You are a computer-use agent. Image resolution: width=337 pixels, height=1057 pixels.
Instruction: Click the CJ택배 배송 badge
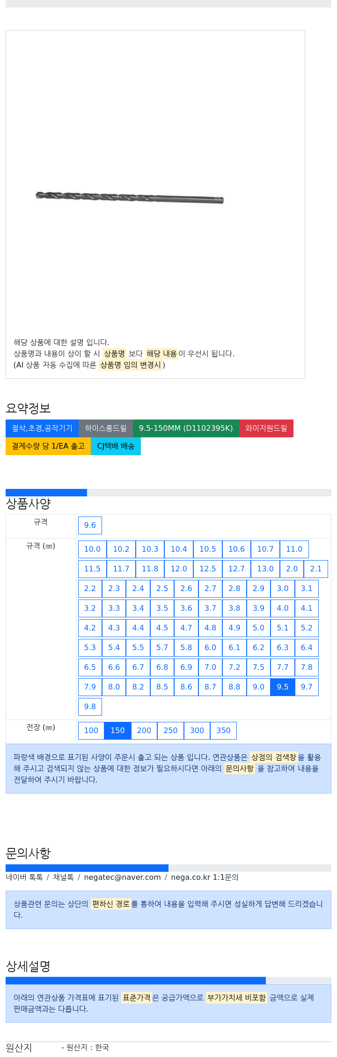[x=116, y=446]
